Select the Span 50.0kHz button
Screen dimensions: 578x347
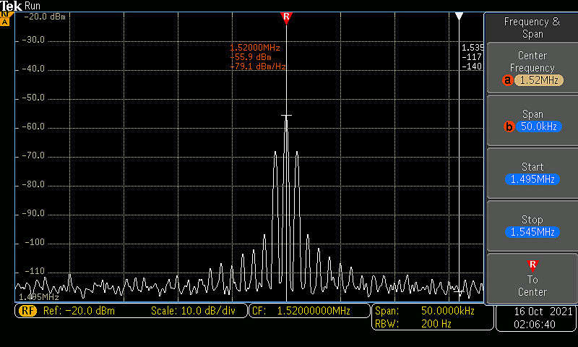click(532, 121)
